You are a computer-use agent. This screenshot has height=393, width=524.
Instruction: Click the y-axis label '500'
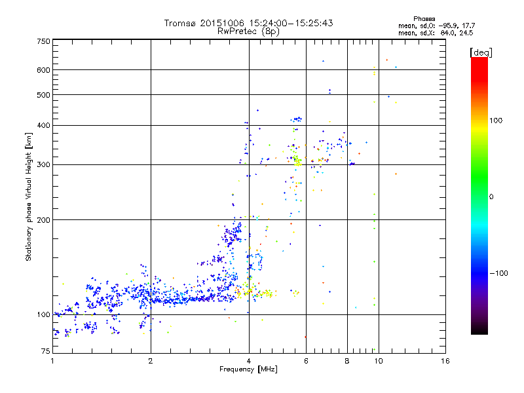pyautogui.click(x=43, y=95)
